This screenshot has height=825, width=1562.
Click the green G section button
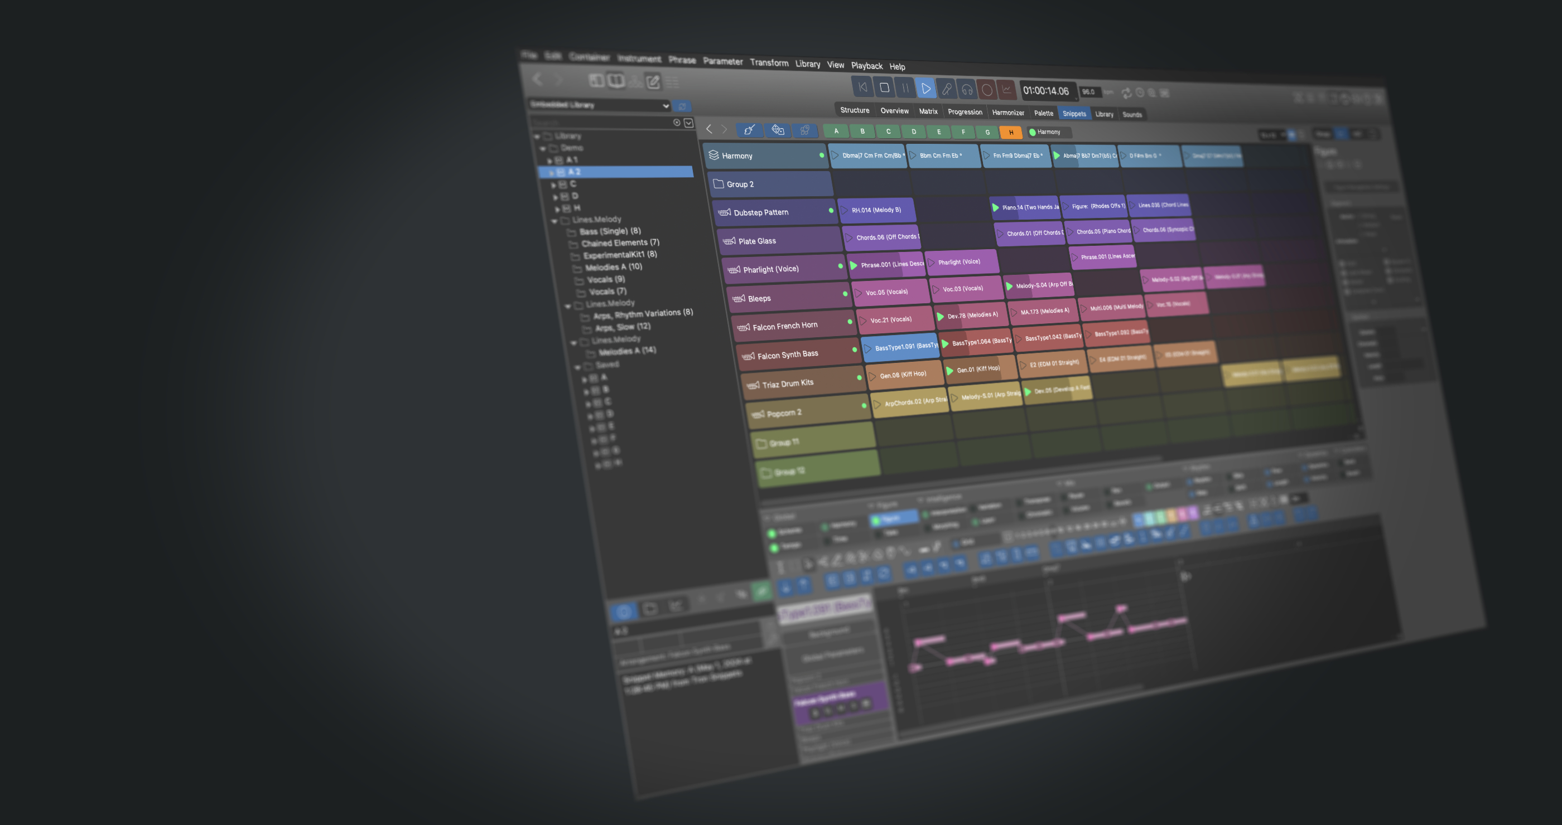(987, 132)
